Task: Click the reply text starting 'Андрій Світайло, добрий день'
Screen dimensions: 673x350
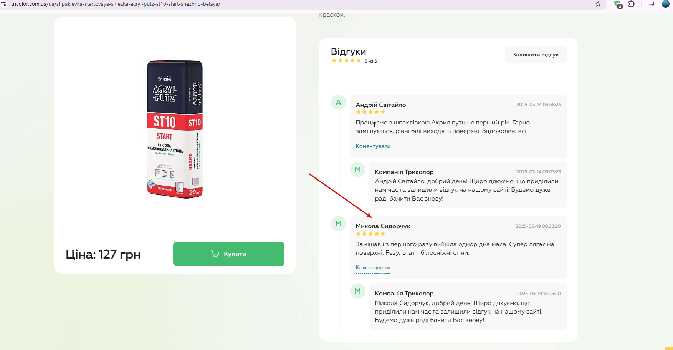Action: pos(466,190)
